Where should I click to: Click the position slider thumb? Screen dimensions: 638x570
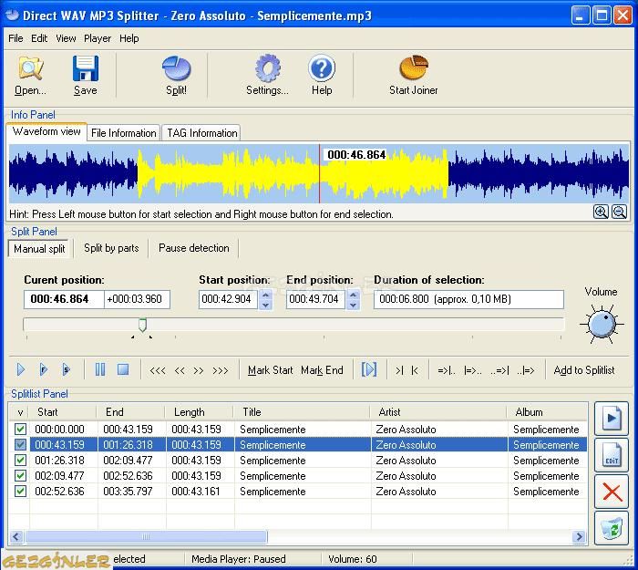pyautogui.click(x=142, y=325)
